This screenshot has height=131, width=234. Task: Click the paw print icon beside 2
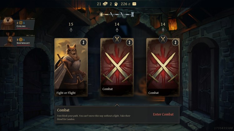point(116,4)
